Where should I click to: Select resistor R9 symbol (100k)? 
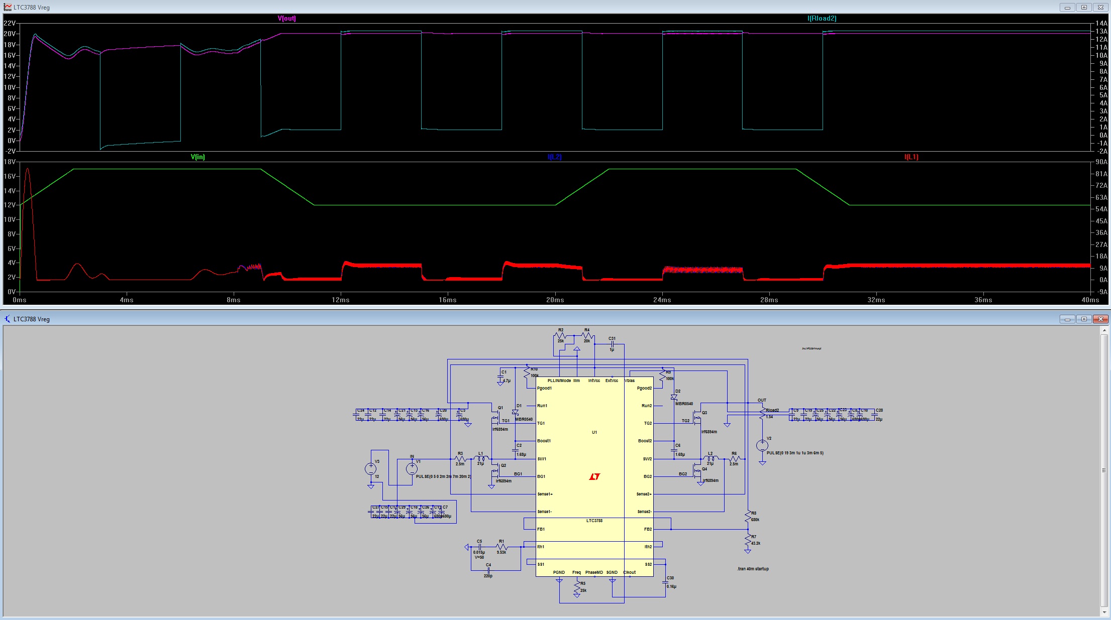tap(663, 375)
